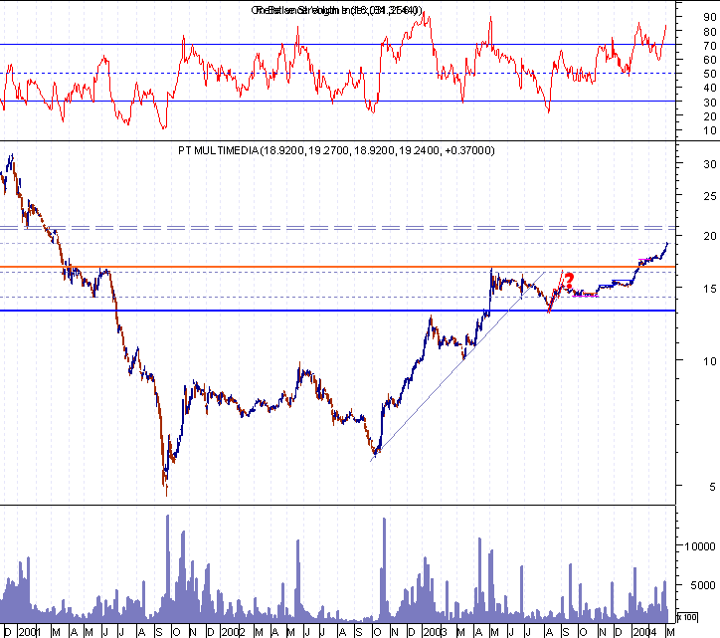Select the orange horizontal resistance line

[337, 267]
